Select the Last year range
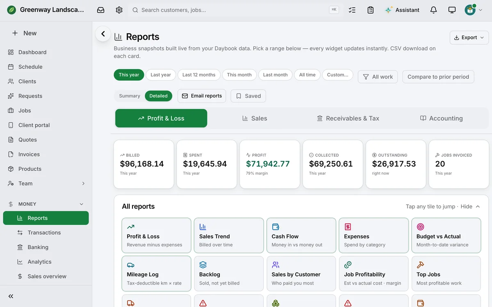Screen dimensions: 492x307 [x=161, y=75]
